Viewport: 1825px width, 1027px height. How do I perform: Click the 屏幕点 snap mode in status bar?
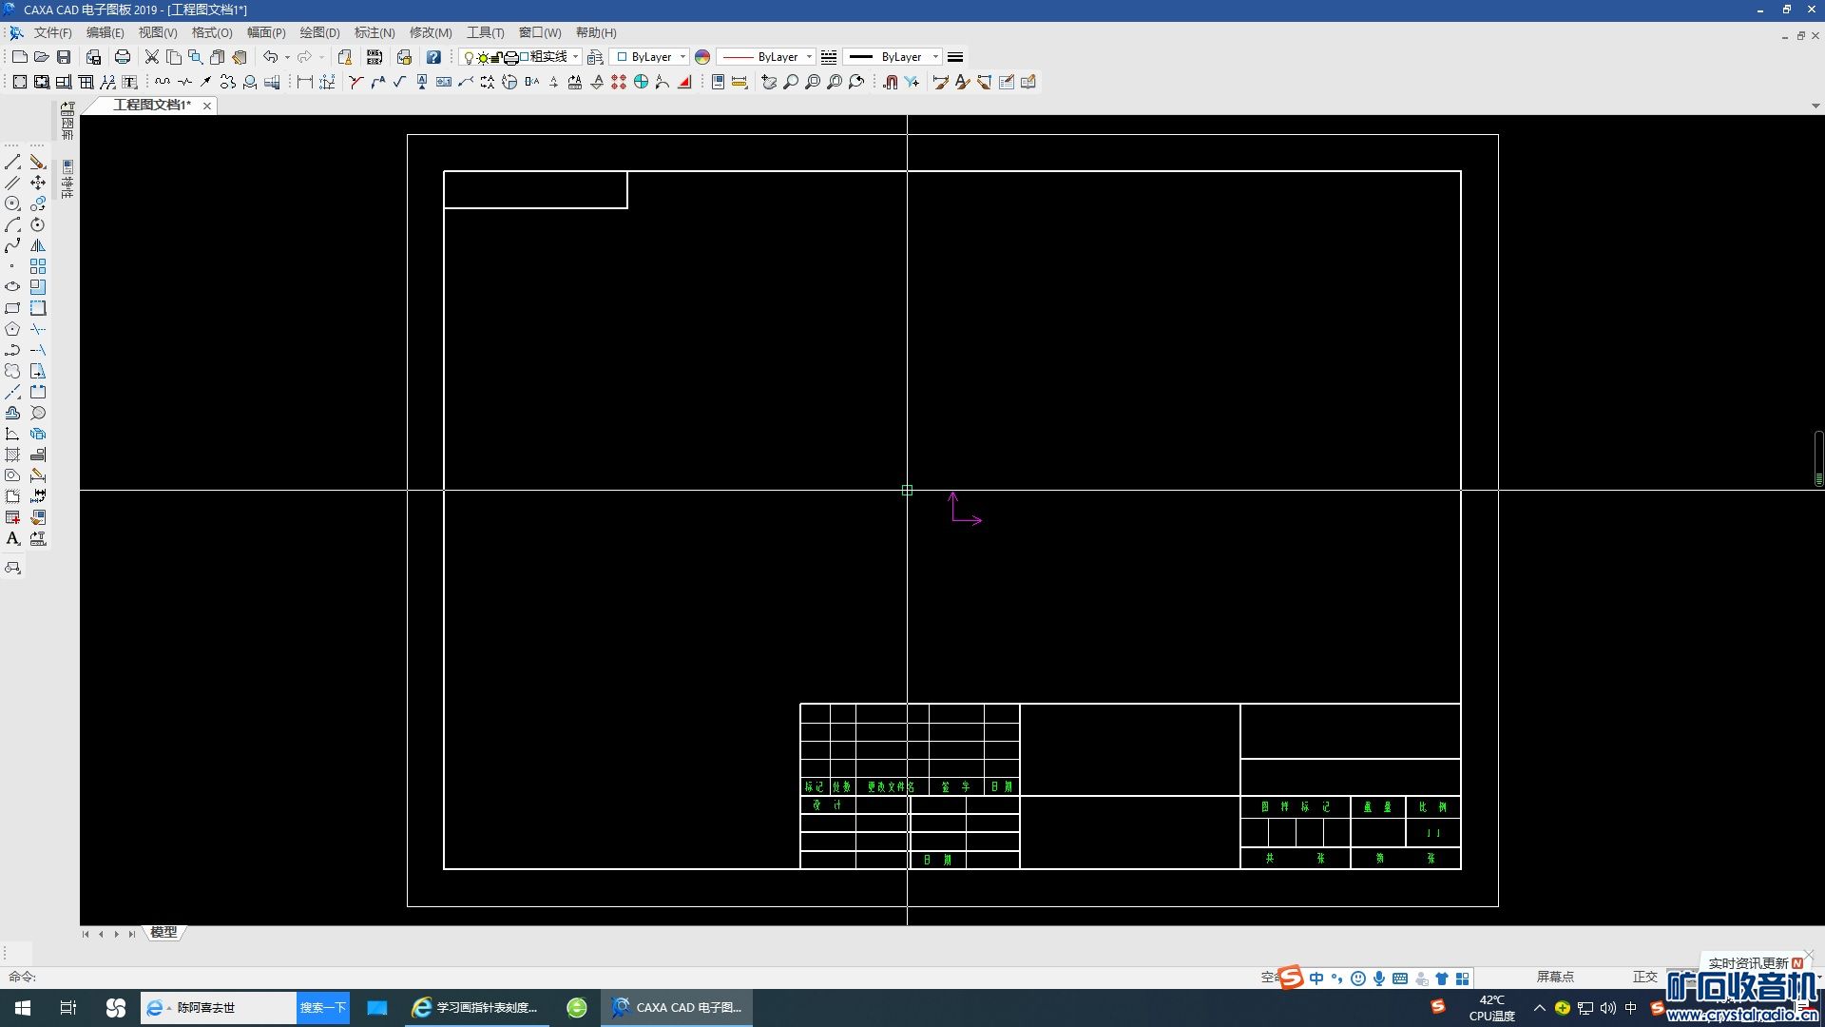coord(1555,977)
